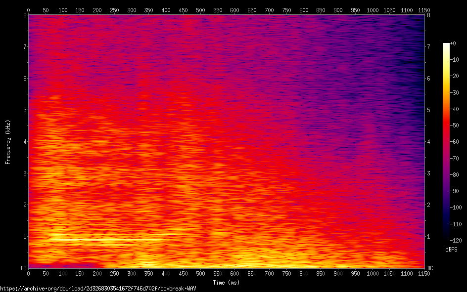This screenshot has height=292, width=467.
Task: Click the 5 kHz label on left axis
Action: coord(24,110)
